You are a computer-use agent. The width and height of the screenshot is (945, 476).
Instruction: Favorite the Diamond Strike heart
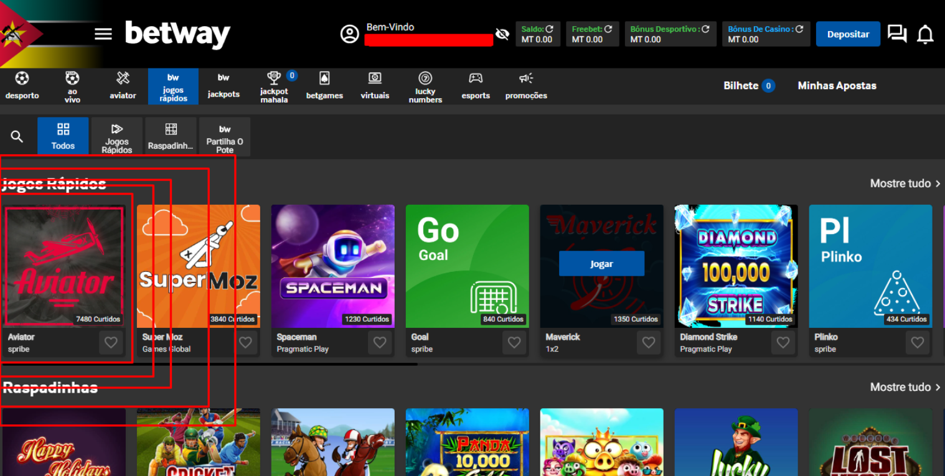[783, 342]
